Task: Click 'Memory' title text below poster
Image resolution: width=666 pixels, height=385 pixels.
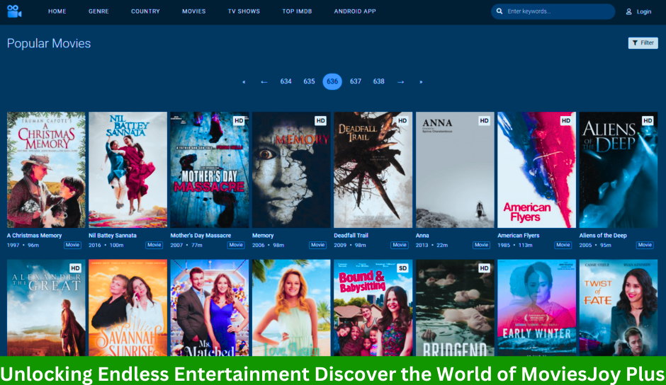Action: (x=263, y=236)
